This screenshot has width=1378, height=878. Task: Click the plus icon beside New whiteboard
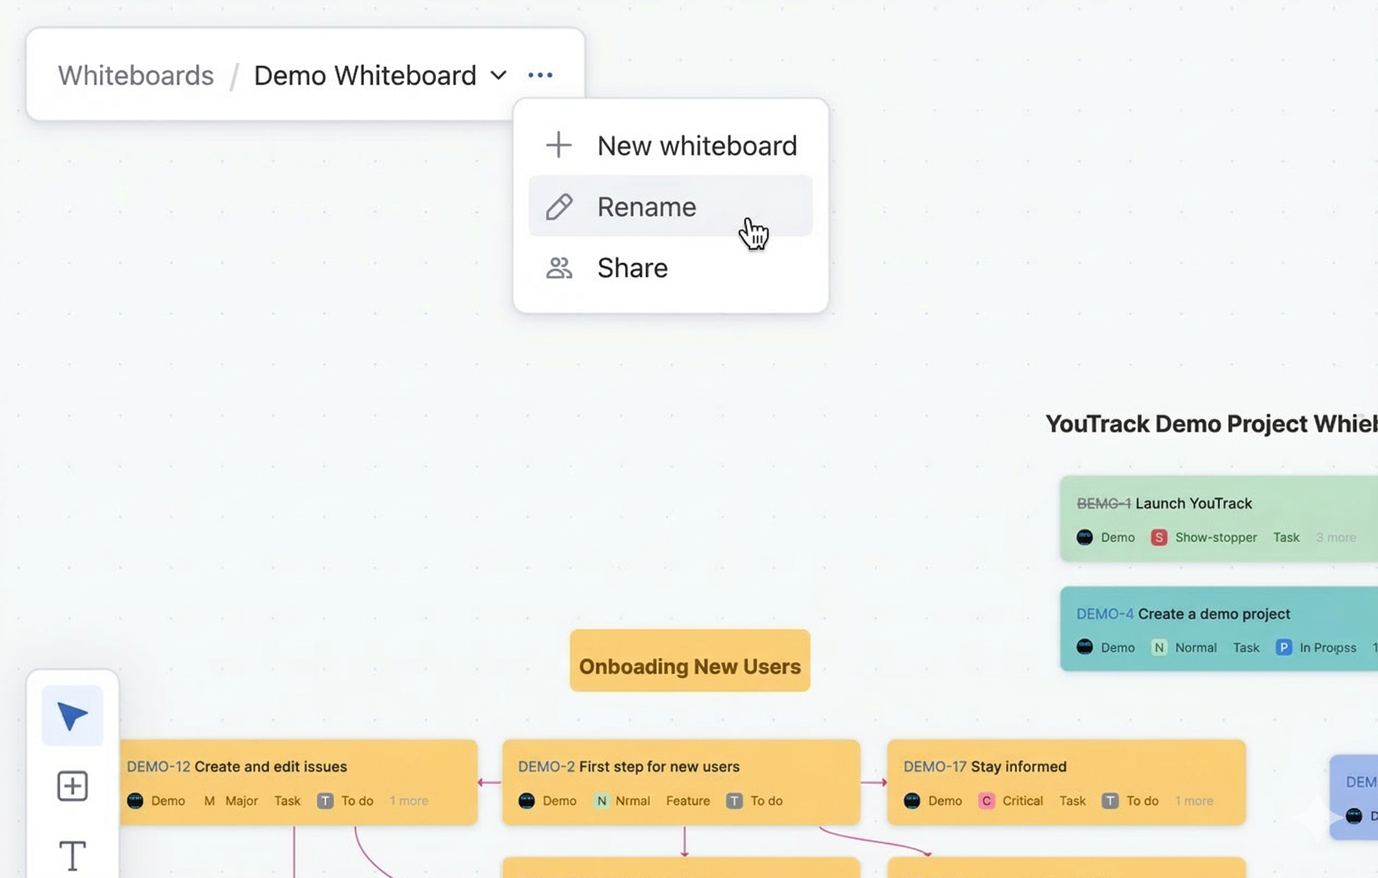(x=559, y=145)
